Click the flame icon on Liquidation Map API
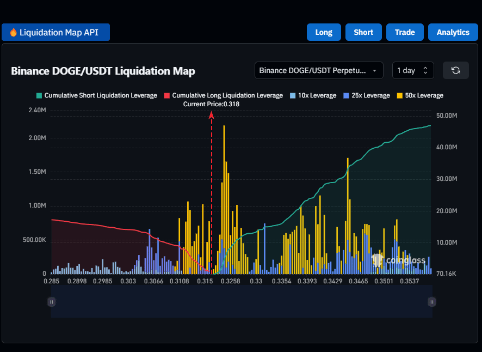The width and height of the screenshot is (482, 352). (13, 32)
